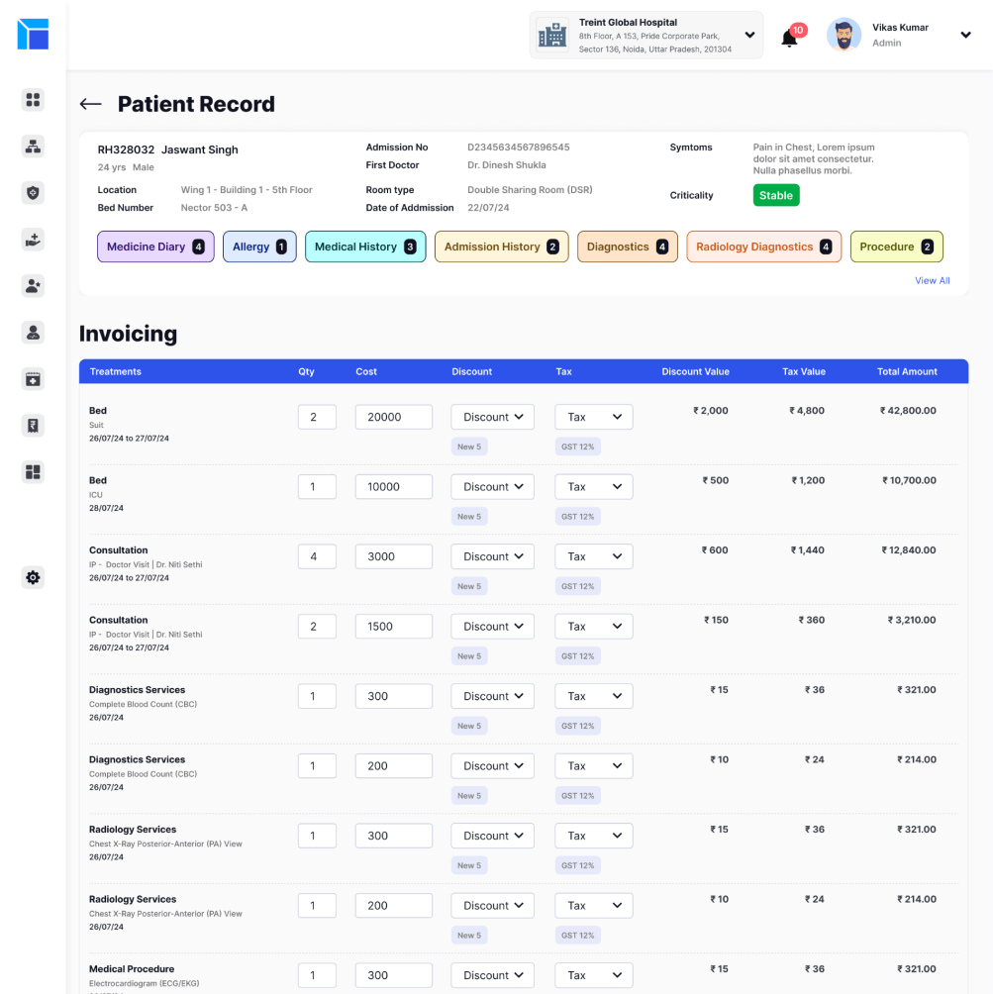The height and width of the screenshot is (994, 993).
Task: Open the doctor with stethoscope sidebar icon
Action: tap(33, 333)
